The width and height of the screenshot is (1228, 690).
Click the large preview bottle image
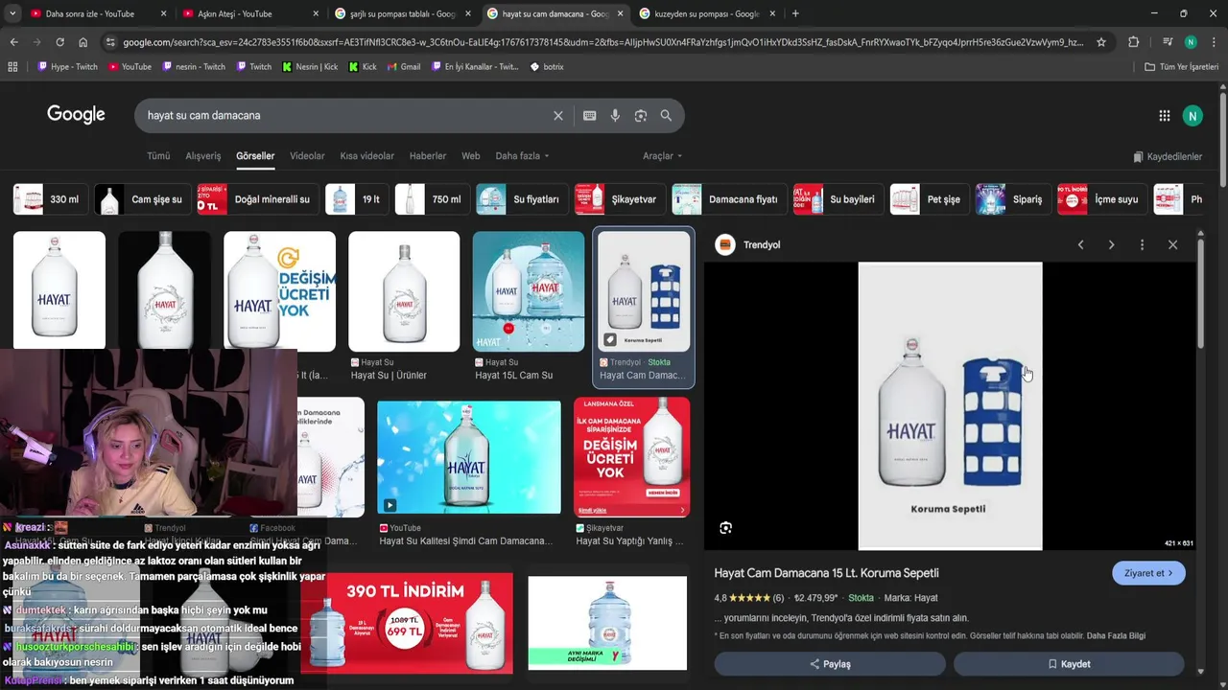(950, 406)
